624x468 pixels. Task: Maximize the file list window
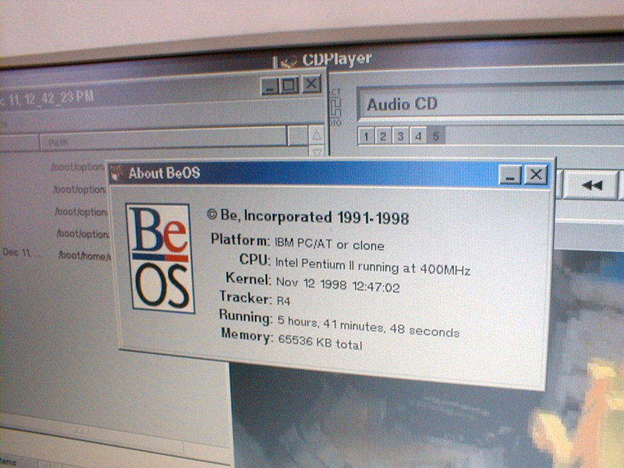289,83
